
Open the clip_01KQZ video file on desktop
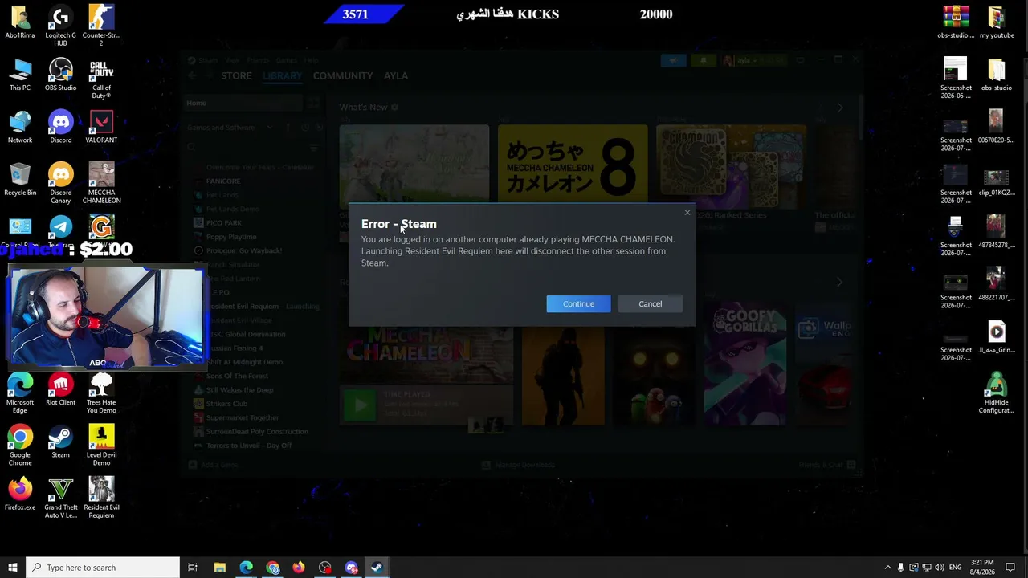click(x=996, y=184)
